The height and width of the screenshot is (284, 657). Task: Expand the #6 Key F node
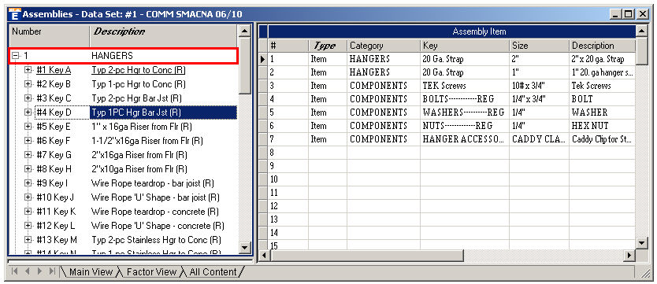[28, 141]
